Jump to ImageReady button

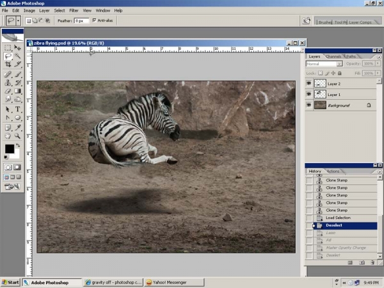[x=12, y=187]
